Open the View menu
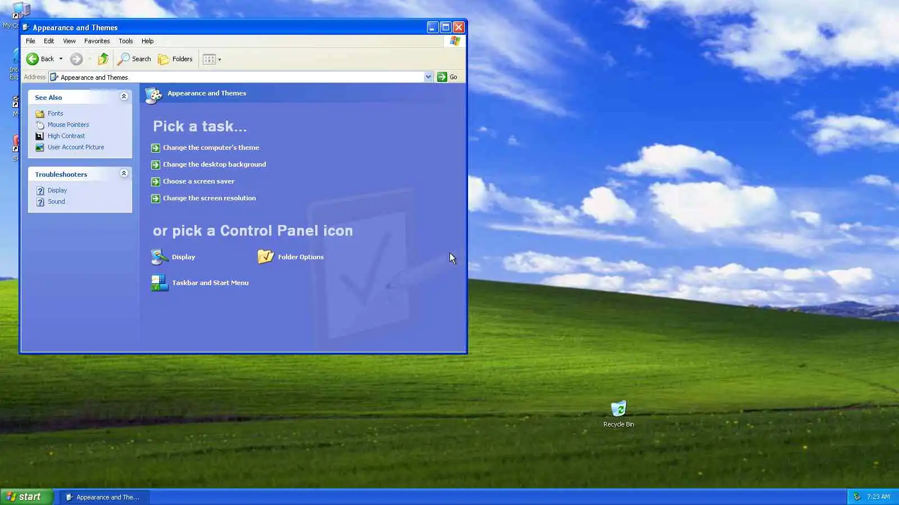Image resolution: width=899 pixels, height=505 pixels. 69,41
